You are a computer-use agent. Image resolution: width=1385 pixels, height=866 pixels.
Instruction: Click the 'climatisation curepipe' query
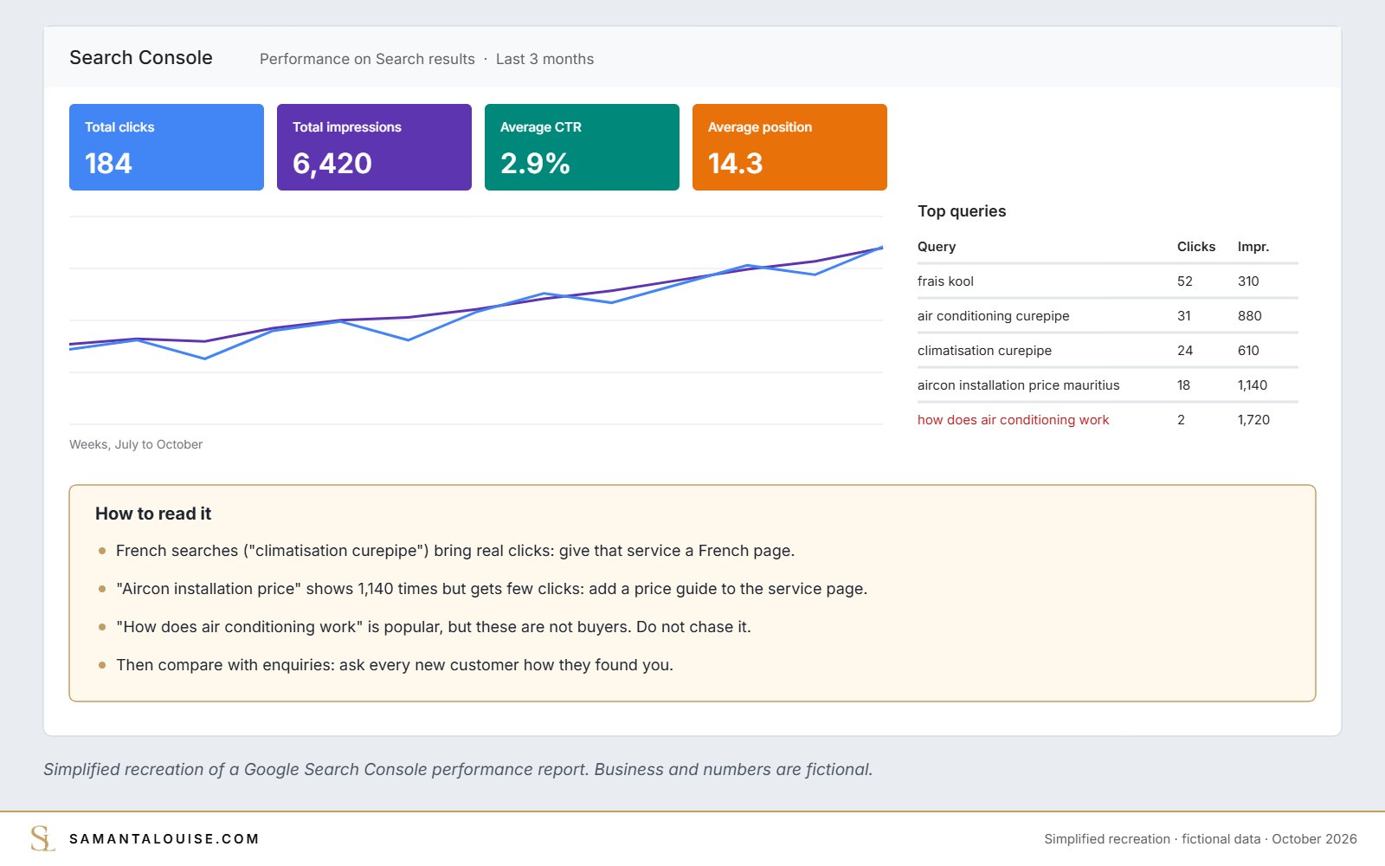point(984,351)
